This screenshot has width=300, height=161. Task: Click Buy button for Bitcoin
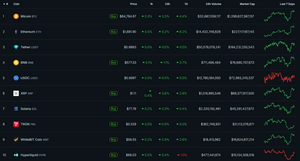pyautogui.click(x=113, y=16)
